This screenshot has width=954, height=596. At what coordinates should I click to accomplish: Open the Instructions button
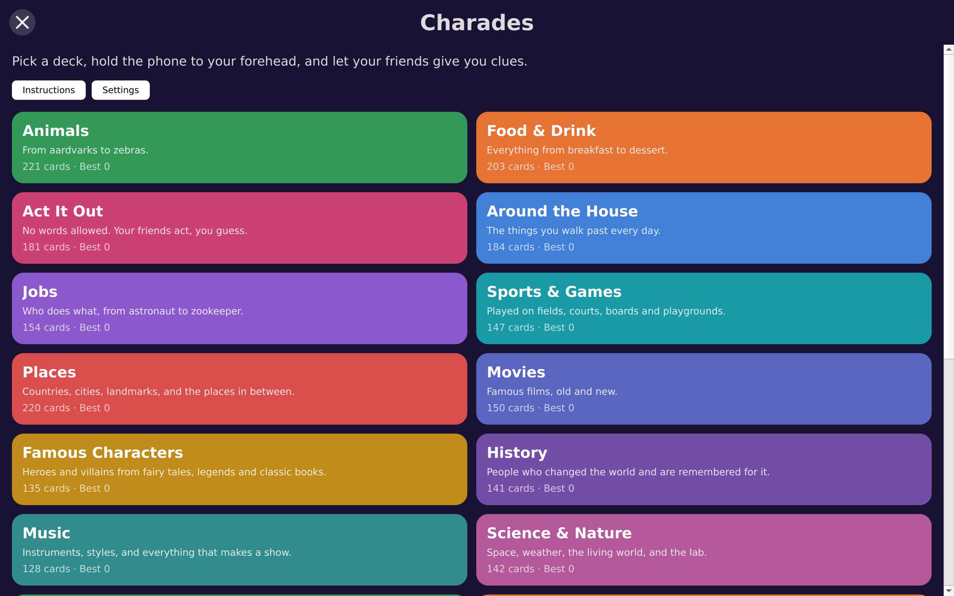coord(48,90)
